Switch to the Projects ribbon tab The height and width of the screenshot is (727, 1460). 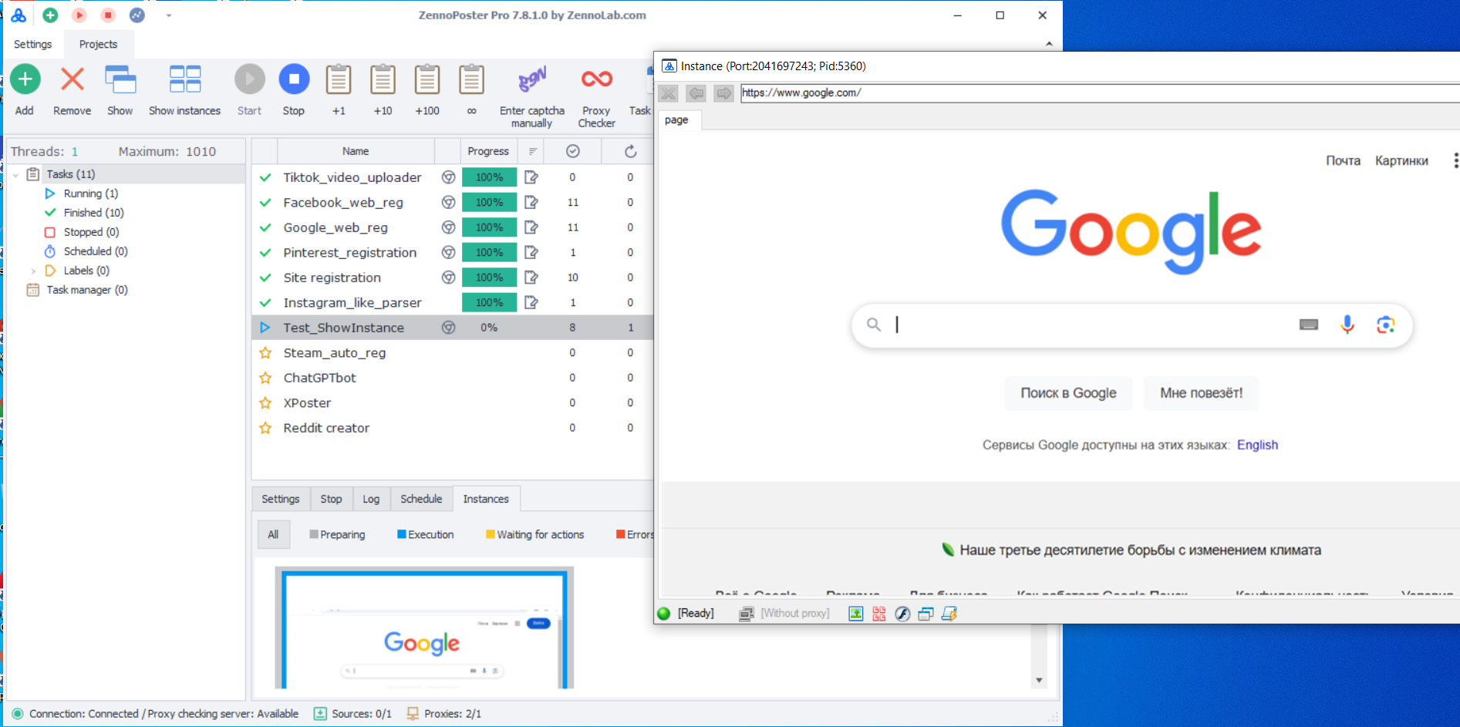(x=98, y=44)
